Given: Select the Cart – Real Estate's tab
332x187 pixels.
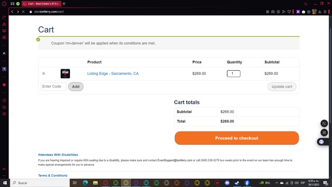Looking at the screenshot, I should click(x=41, y=4).
